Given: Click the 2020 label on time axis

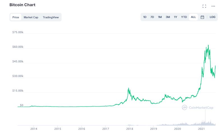Looking at the screenshot, I should click(x=177, y=129).
